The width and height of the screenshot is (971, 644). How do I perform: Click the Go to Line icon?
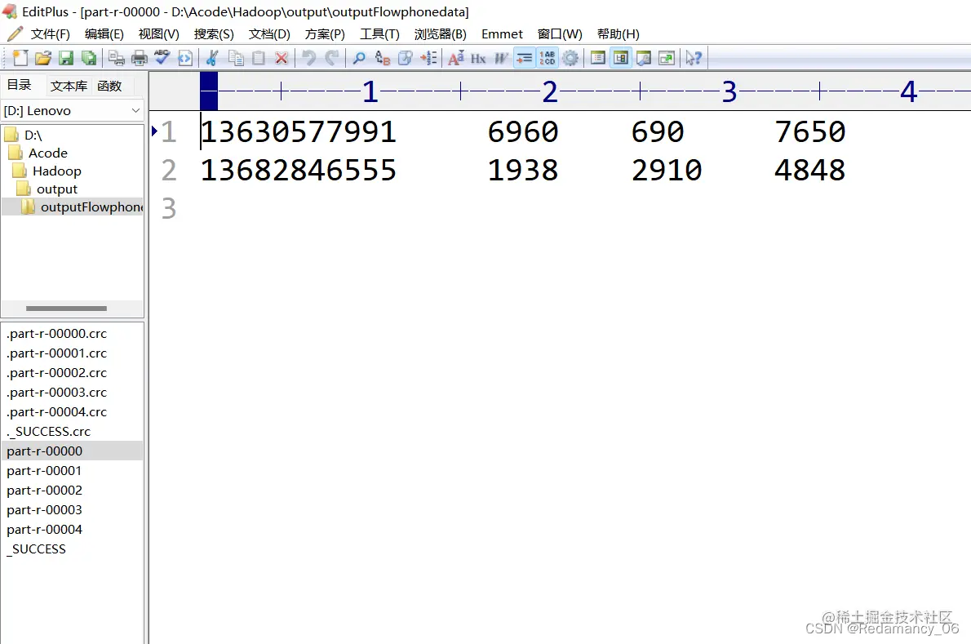point(428,58)
